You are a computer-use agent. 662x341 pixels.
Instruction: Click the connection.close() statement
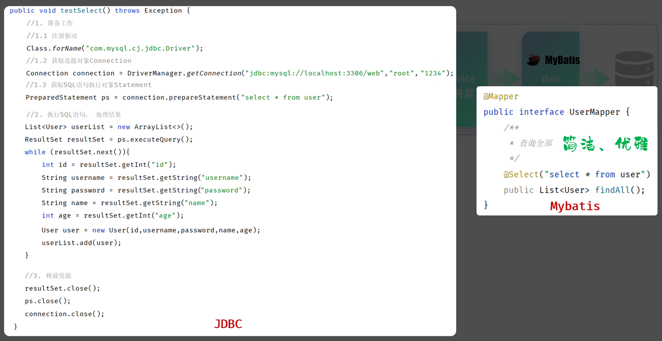point(65,314)
